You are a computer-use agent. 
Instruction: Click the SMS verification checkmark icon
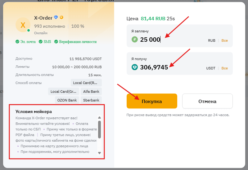(41, 42)
